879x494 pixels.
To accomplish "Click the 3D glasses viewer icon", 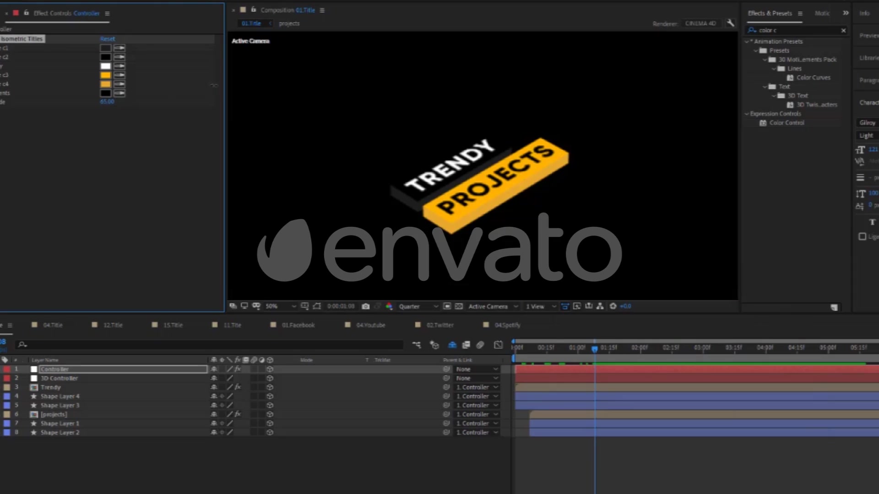I will pos(256,306).
